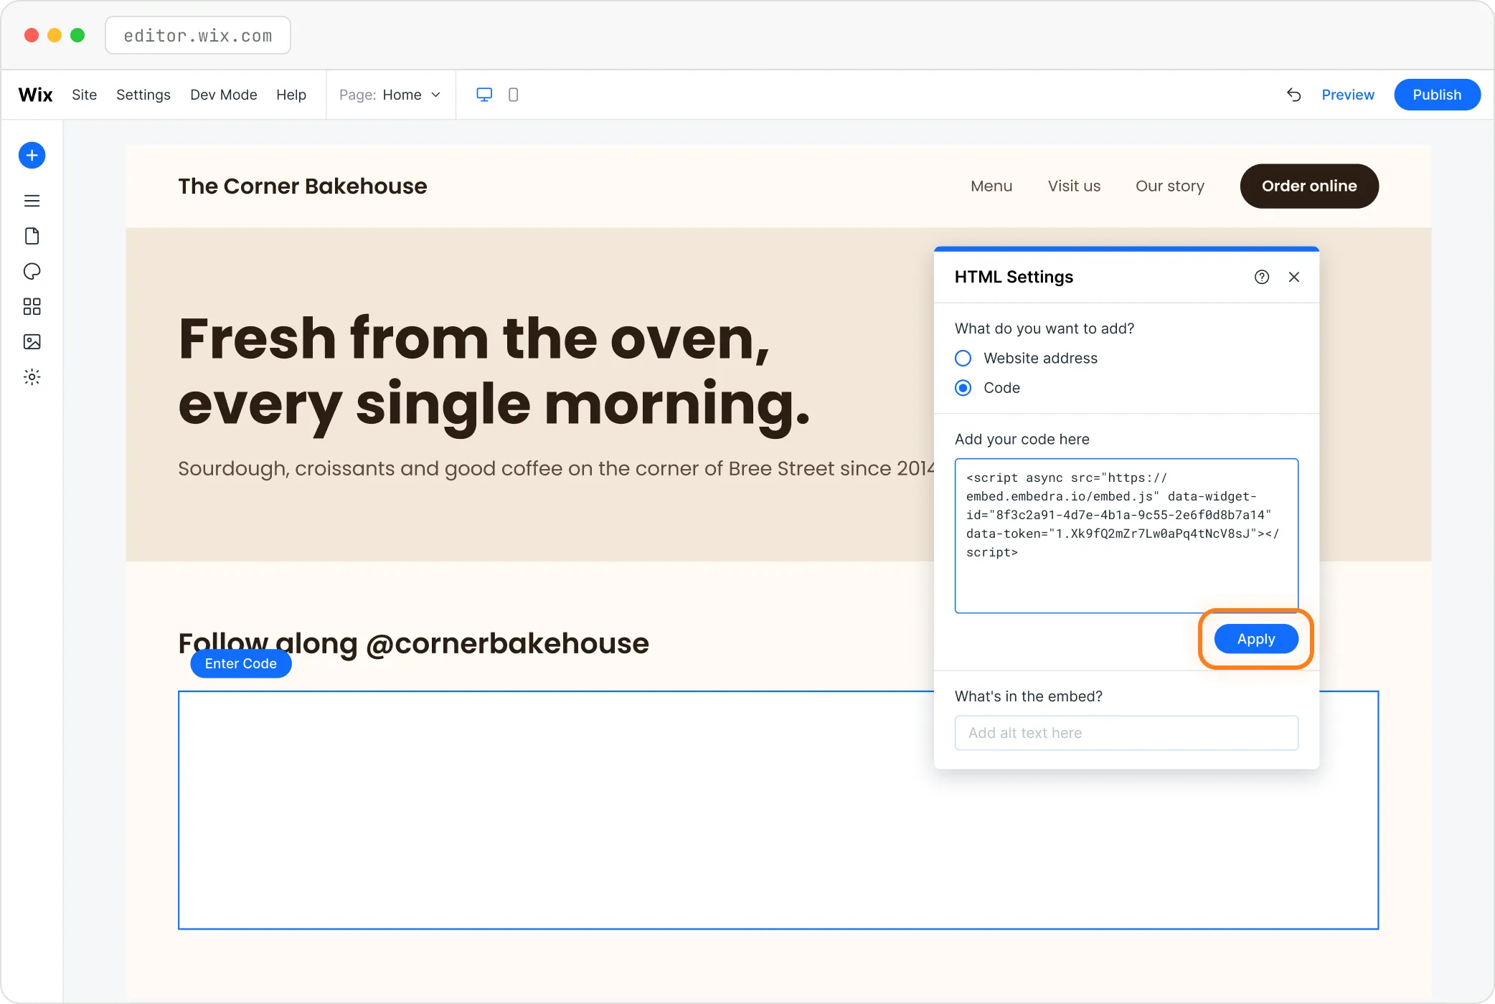
Task: Click the editor.wix.com address bar
Action: (198, 36)
